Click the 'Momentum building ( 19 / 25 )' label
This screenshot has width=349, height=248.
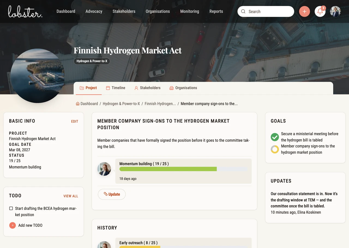click(x=144, y=164)
